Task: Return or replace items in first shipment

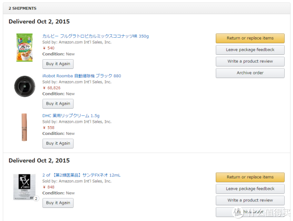Action: pos(250,38)
